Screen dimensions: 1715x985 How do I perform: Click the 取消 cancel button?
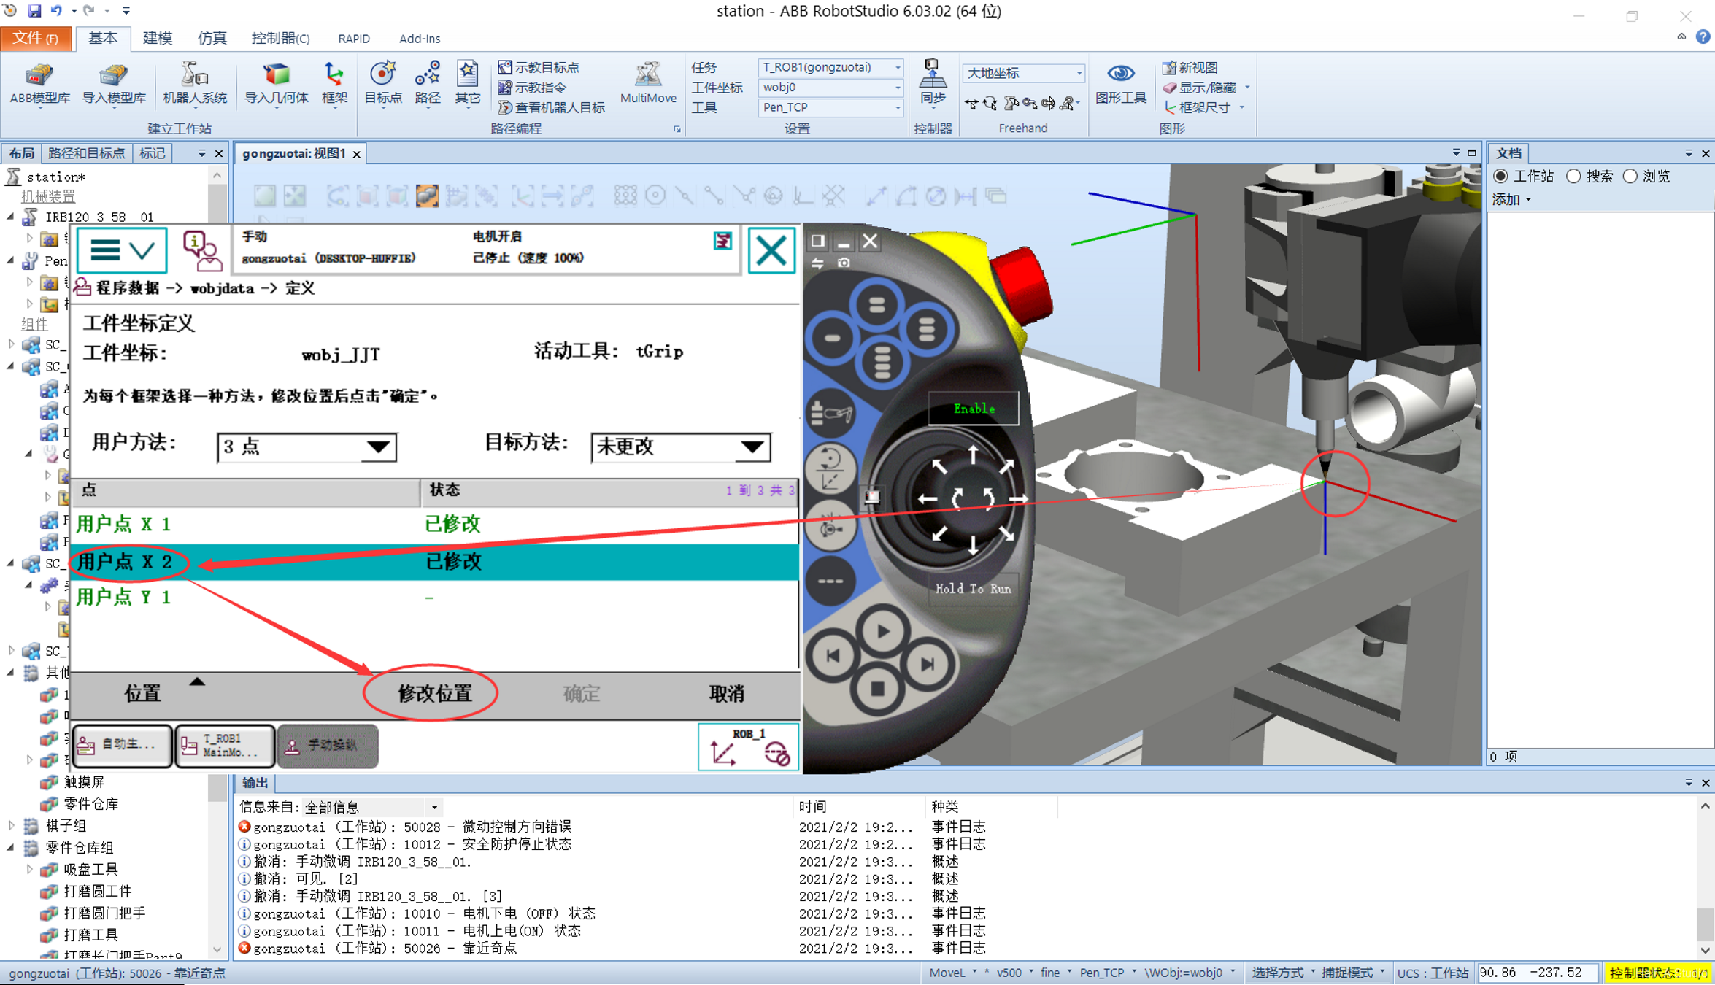pyautogui.click(x=726, y=693)
